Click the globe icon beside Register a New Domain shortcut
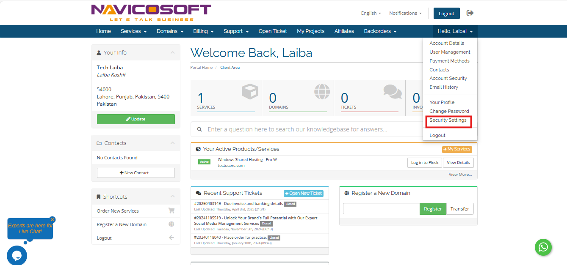This screenshot has height=265, width=567. point(171,224)
